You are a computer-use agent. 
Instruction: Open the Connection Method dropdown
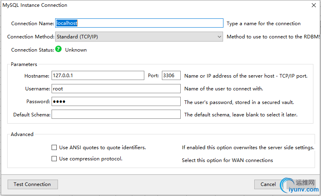139,37
